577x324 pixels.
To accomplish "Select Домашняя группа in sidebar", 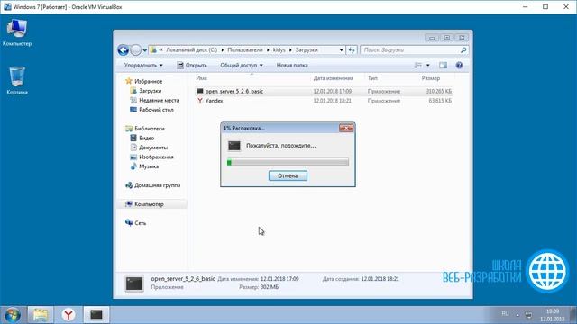I will pos(152,185).
